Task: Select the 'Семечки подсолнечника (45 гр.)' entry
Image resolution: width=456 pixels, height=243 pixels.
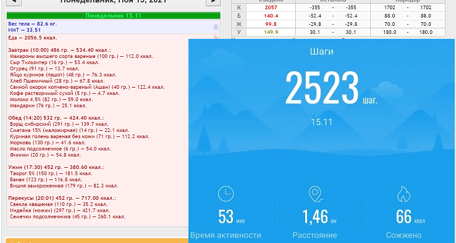Action: pos(67,217)
